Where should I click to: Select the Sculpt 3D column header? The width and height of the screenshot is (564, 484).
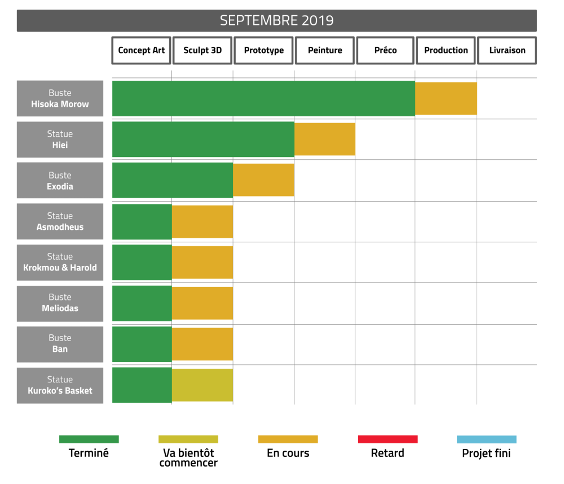click(x=202, y=50)
